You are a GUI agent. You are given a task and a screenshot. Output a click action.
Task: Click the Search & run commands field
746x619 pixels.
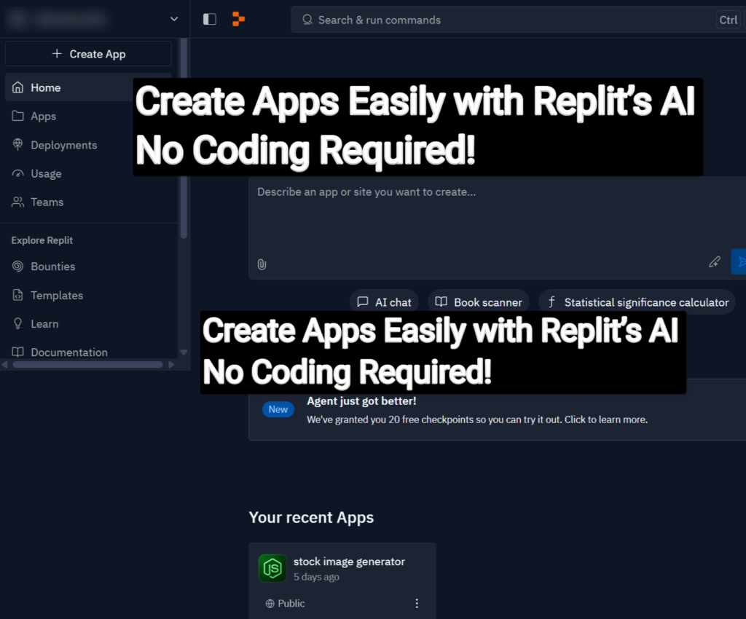coord(503,20)
